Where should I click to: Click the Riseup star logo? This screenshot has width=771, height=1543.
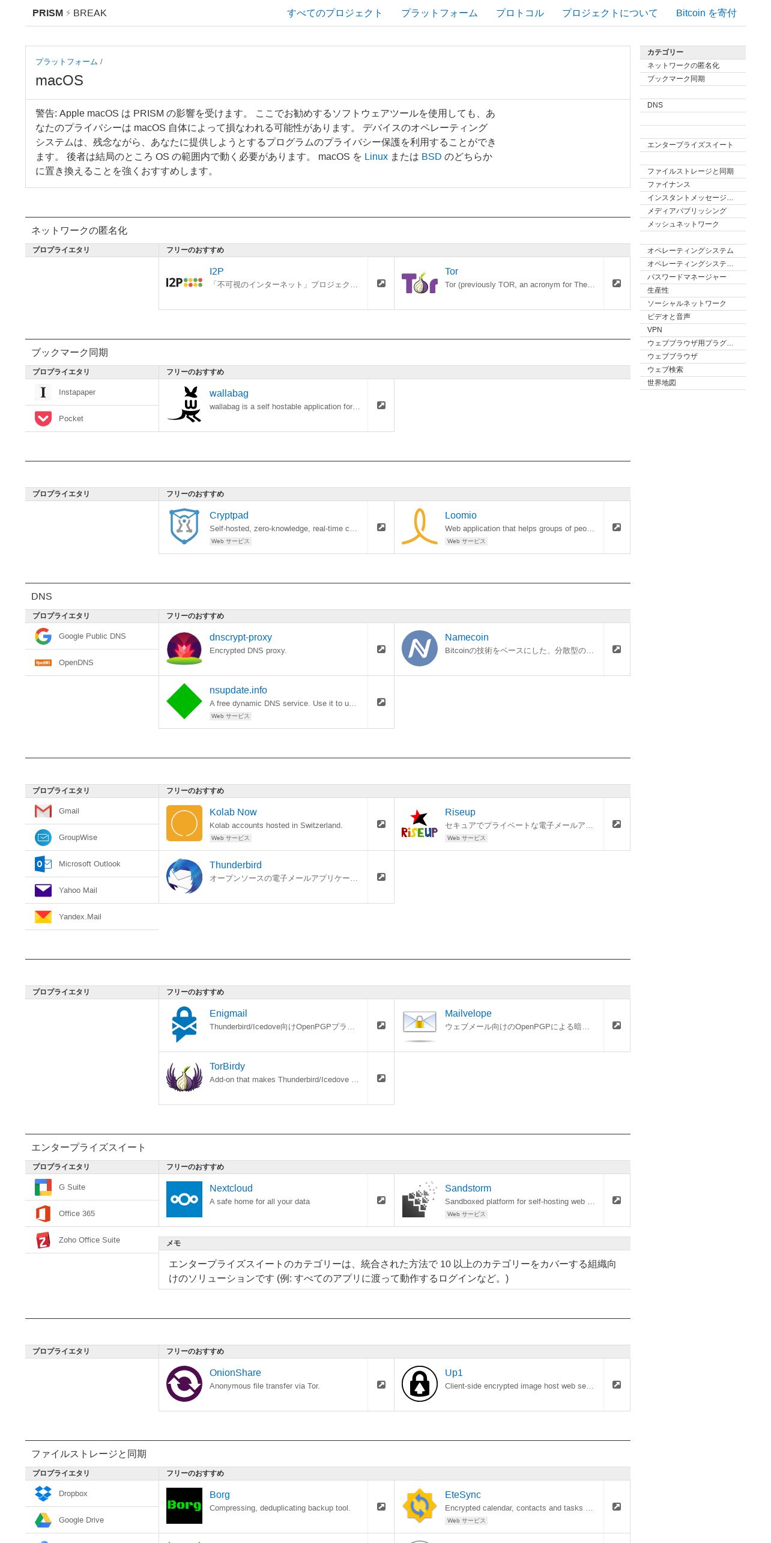point(419,823)
